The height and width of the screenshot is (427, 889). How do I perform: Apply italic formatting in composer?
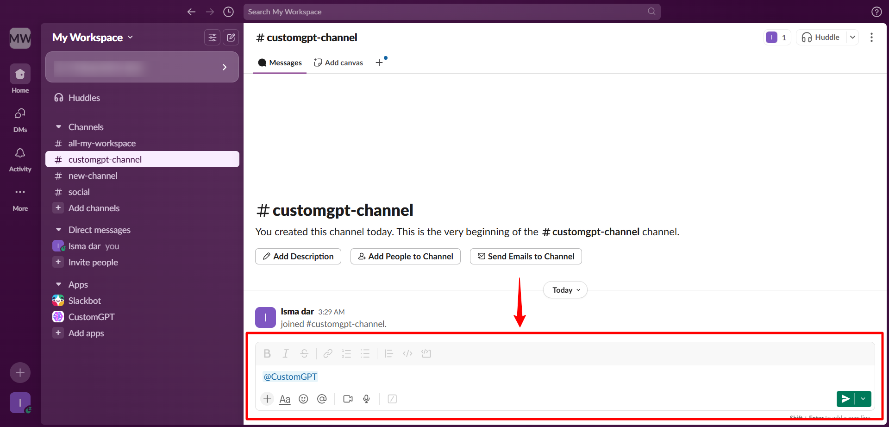click(x=286, y=354)
